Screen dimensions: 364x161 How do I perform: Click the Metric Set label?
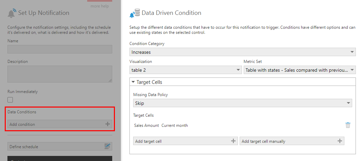pos(253,62)
